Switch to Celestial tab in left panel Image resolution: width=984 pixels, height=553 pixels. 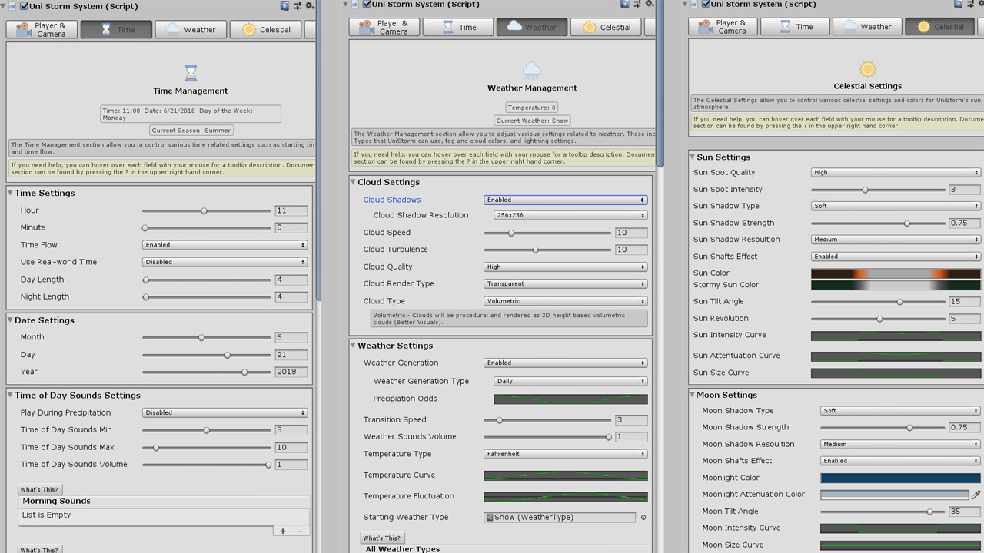[x=265, y=30]
